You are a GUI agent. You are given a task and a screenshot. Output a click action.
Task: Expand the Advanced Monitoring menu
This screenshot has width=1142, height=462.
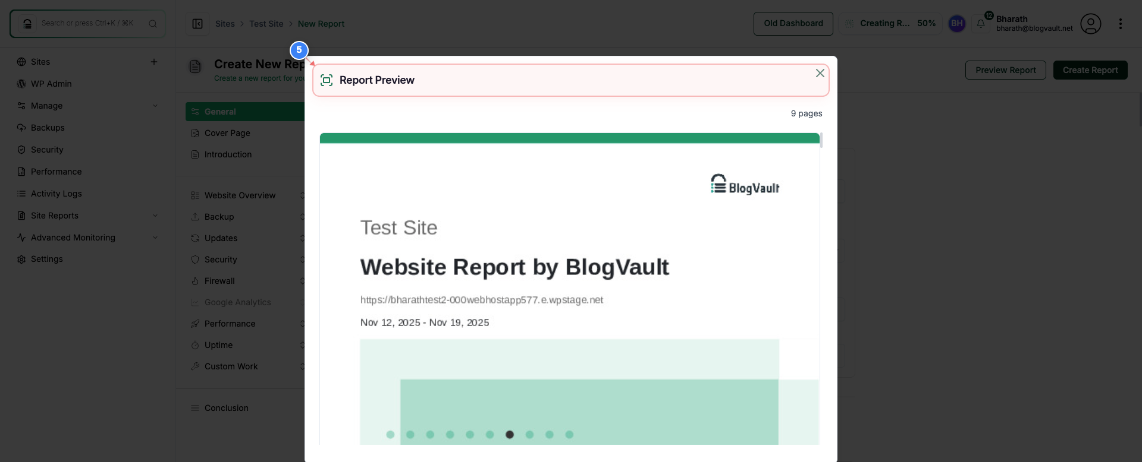pos(88,238)
